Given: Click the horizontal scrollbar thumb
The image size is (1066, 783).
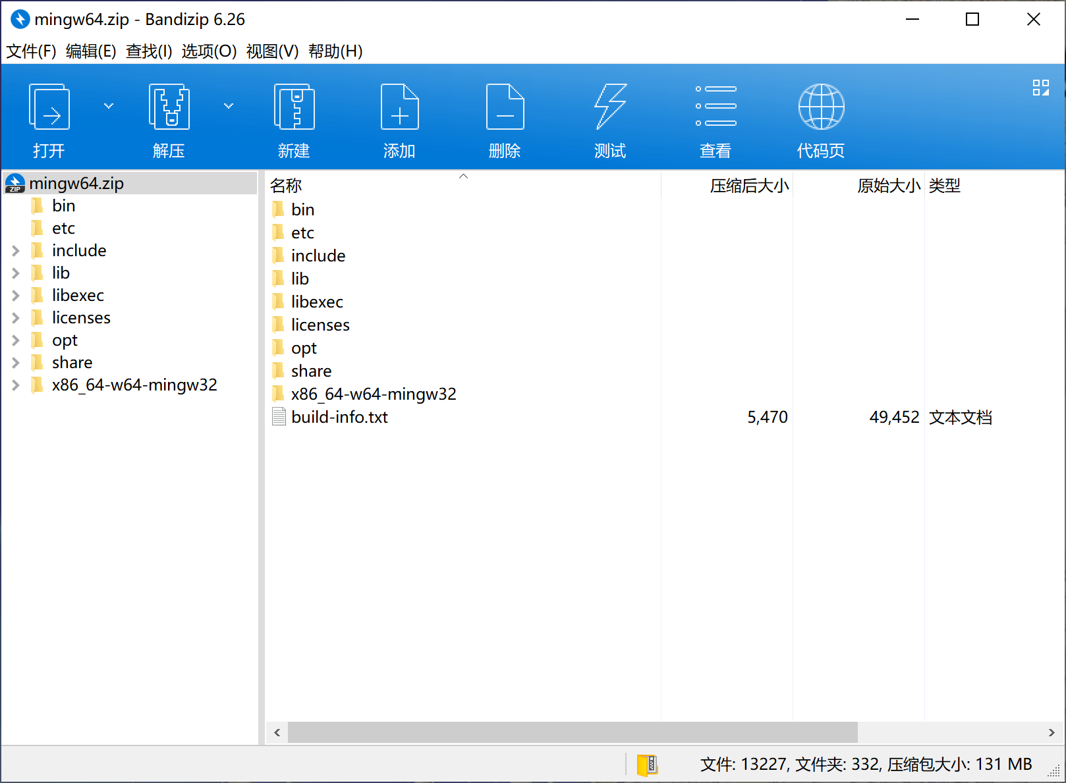Looking at the screenshot, I should tap(573, 732).
